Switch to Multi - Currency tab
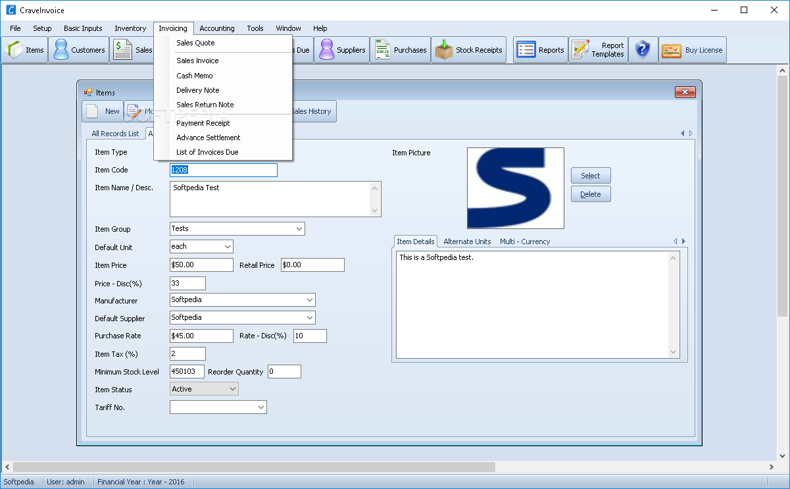Viewport: 790px width, 489px height. 525,242
